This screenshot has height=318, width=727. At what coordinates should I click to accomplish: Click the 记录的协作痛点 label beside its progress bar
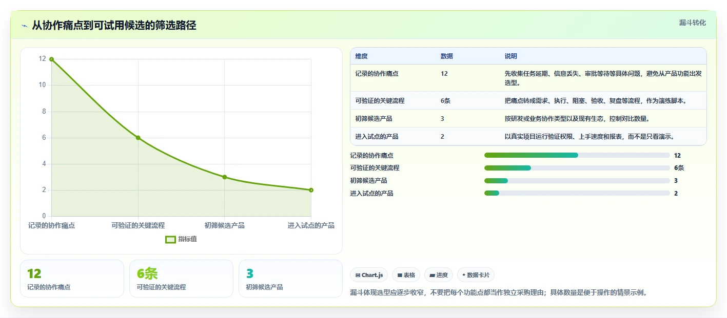coord(371,155)
